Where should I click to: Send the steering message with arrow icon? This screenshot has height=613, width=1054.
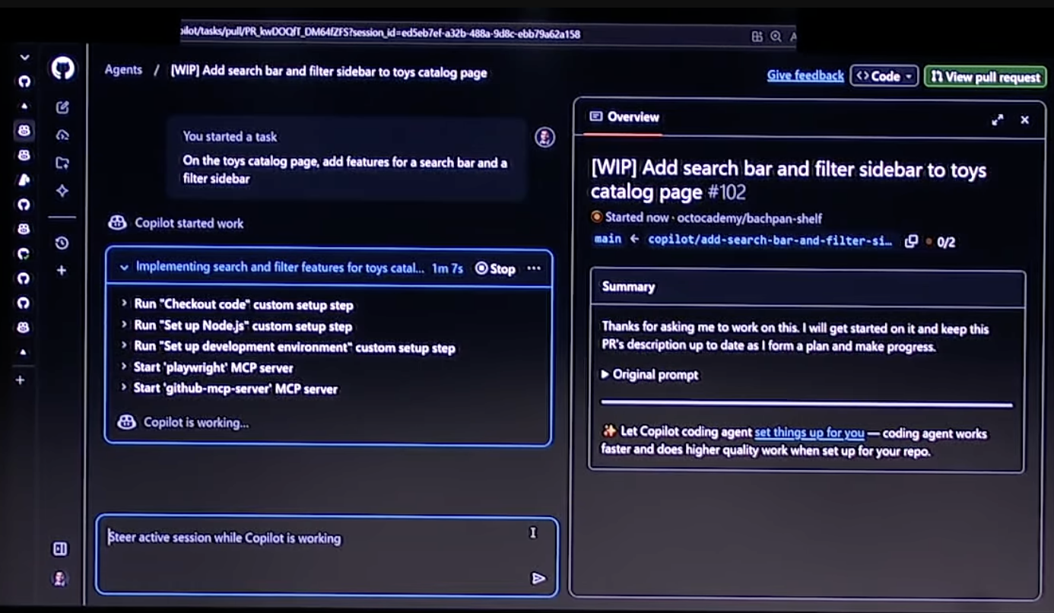click(x=538, y=579)
